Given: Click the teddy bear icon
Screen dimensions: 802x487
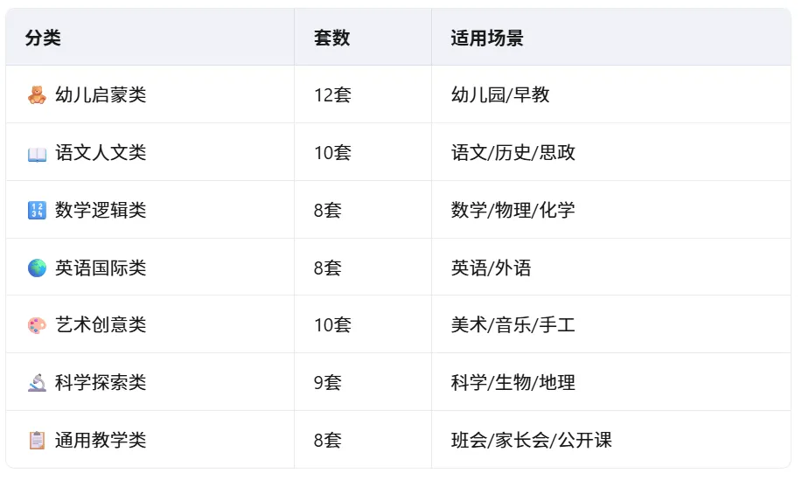Looking at the screenshot, I should coord(37,95).
